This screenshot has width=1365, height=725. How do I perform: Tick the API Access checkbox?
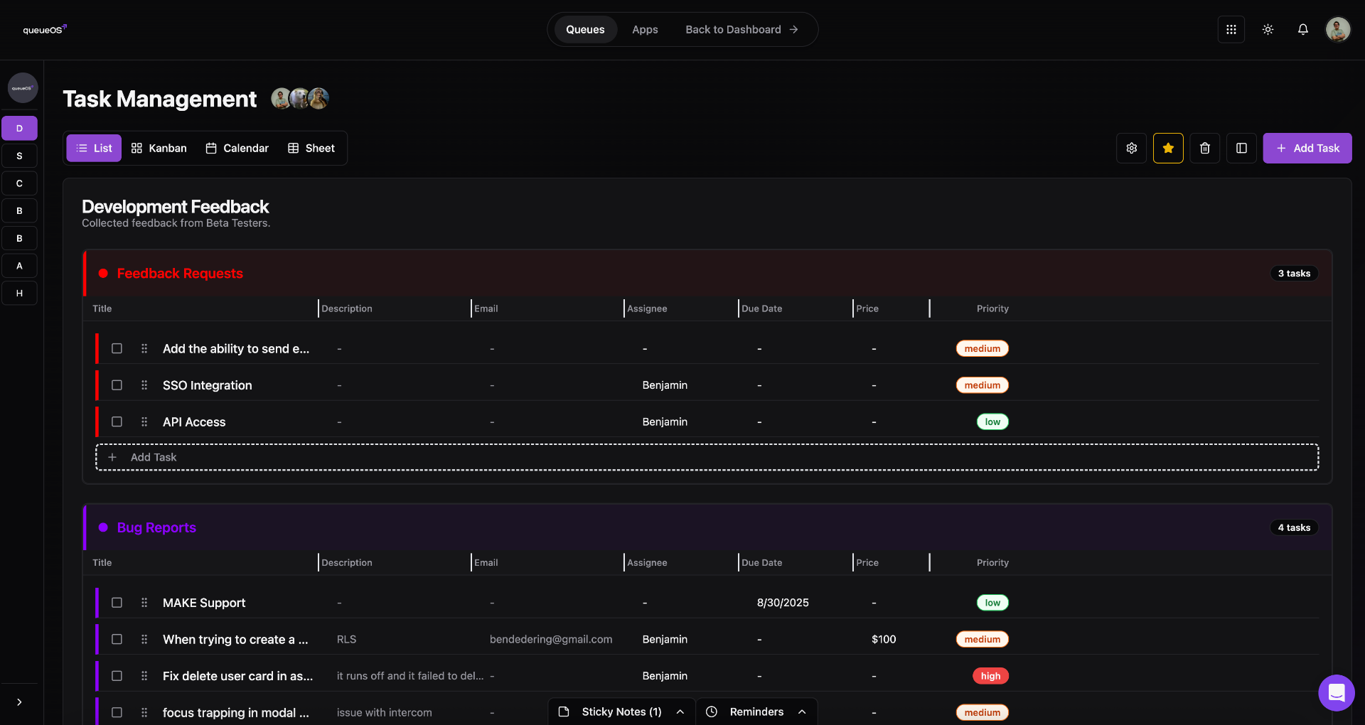tap(117, 422)
